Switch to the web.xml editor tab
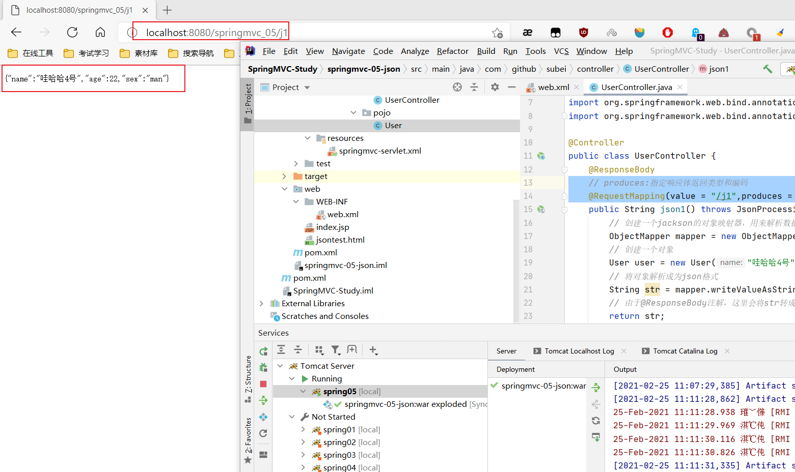The image size is (795, 472). pos(553,87)
